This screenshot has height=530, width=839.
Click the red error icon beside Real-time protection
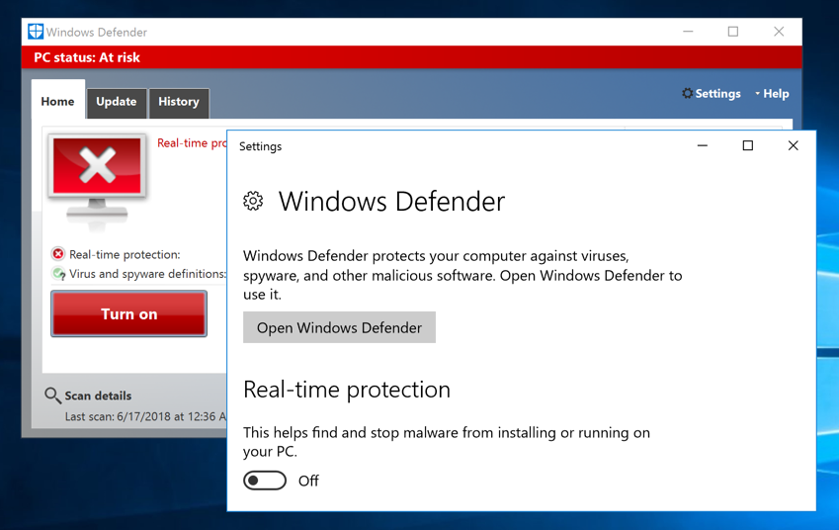click(57, 254)
